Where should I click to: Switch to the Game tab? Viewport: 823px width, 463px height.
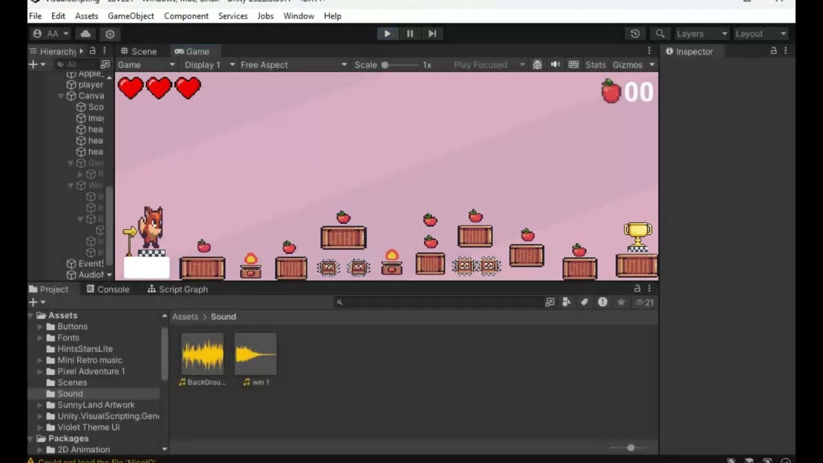coord(192,51)
